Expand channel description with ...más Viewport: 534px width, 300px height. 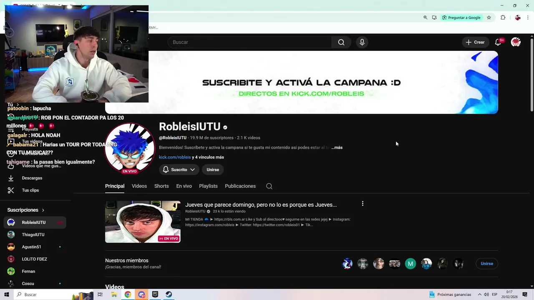point(337,147)
